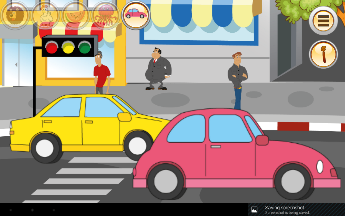Tap the yellow traffic light
Image resolution: width=345 pixels, height=216 pixels.
(x=68, y=48)
